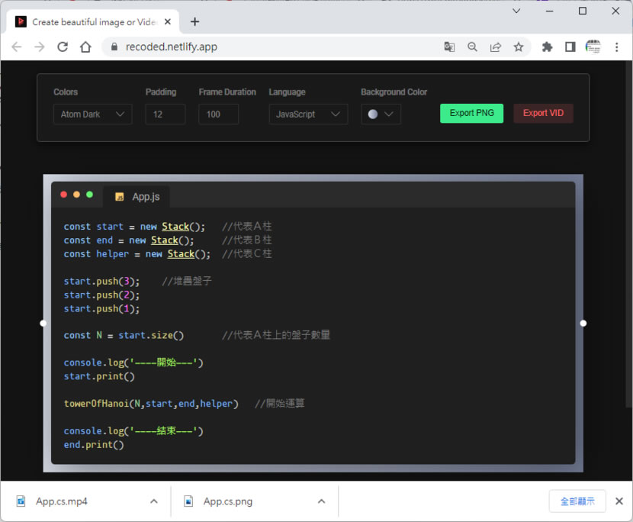This screenshot has width=633, height=522.
Task: Open the Atom Dark colors dropdown
Action: 92,114
